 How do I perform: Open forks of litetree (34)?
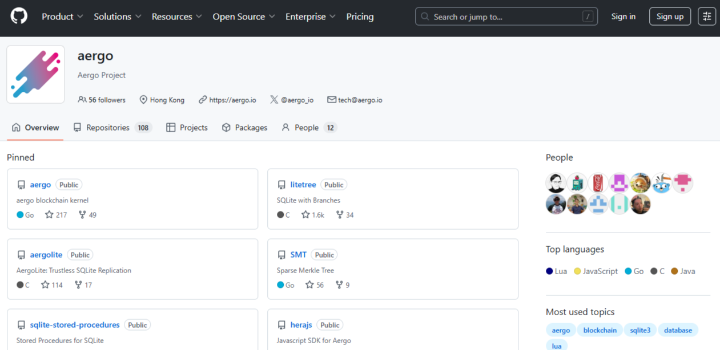coord(345,215)
